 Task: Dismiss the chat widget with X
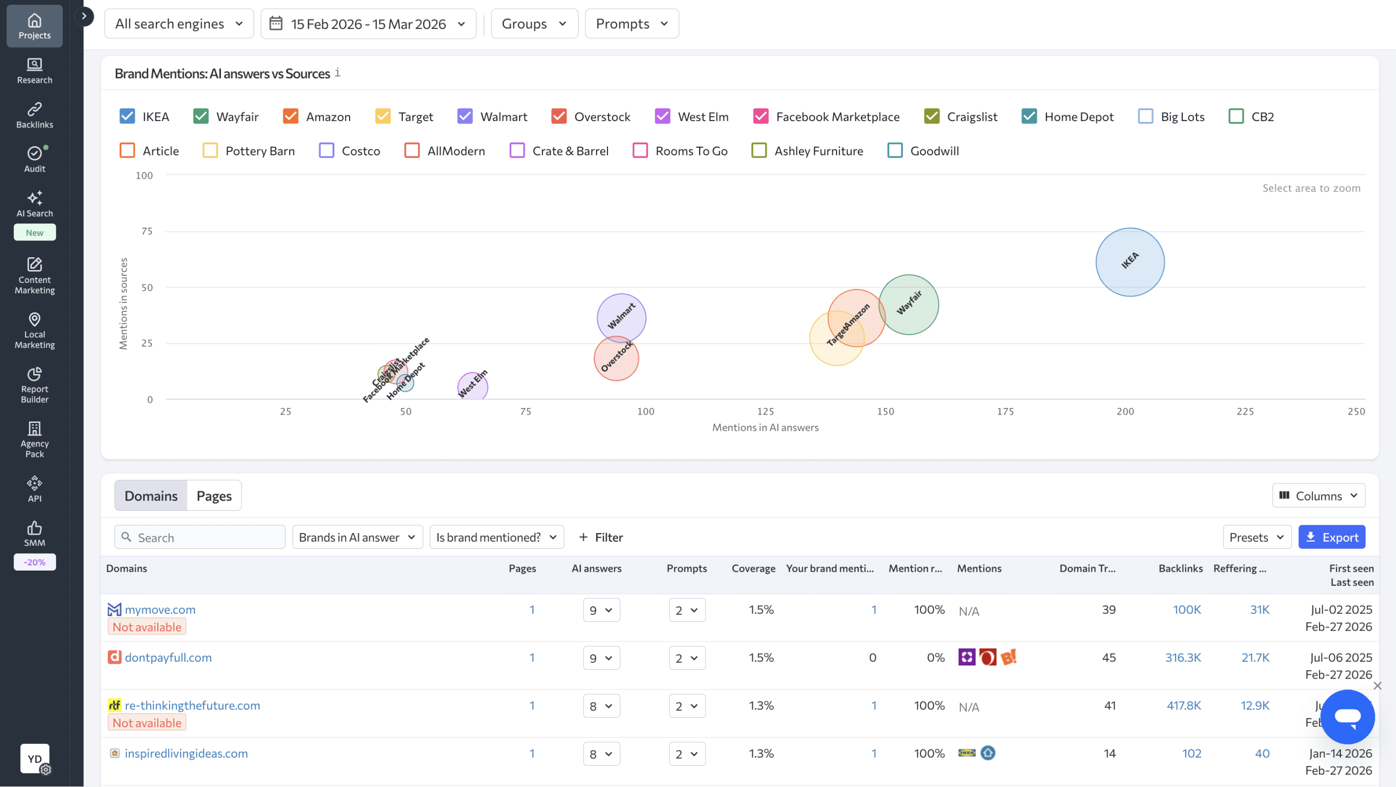click(x=1377, y=686)
